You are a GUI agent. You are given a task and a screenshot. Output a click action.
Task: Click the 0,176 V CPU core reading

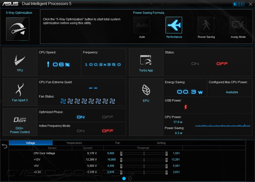92,153
